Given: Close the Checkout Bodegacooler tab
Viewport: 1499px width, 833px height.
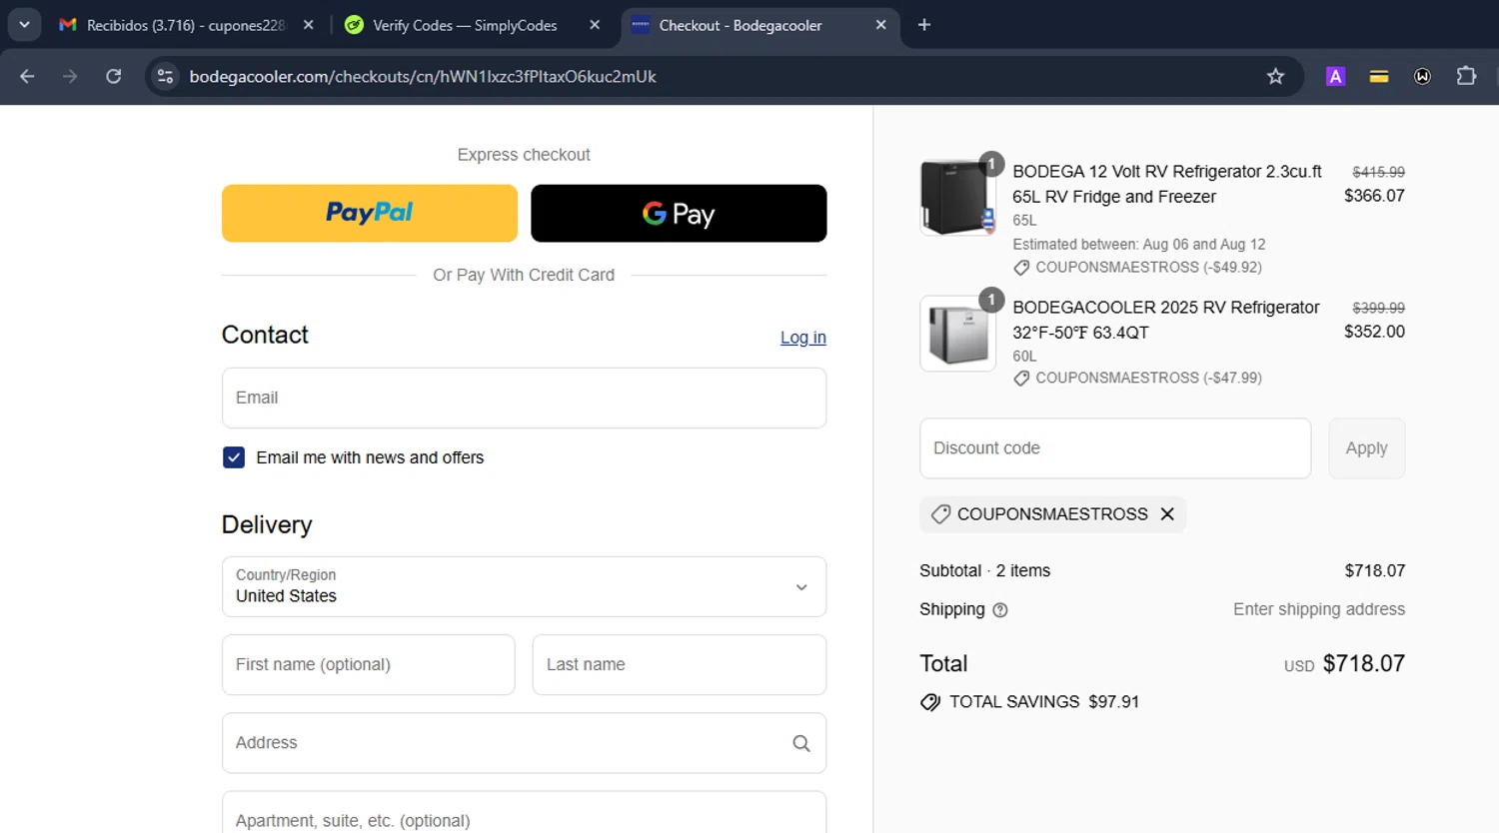Looking at the screenshot, I should pos(880,25).
